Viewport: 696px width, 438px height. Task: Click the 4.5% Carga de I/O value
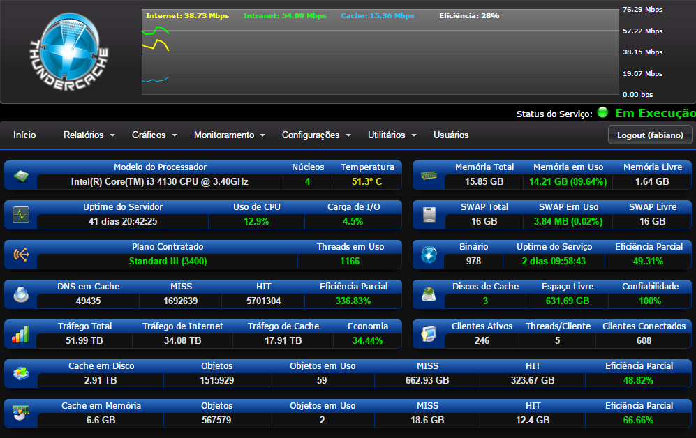click(x=353, y=221)
